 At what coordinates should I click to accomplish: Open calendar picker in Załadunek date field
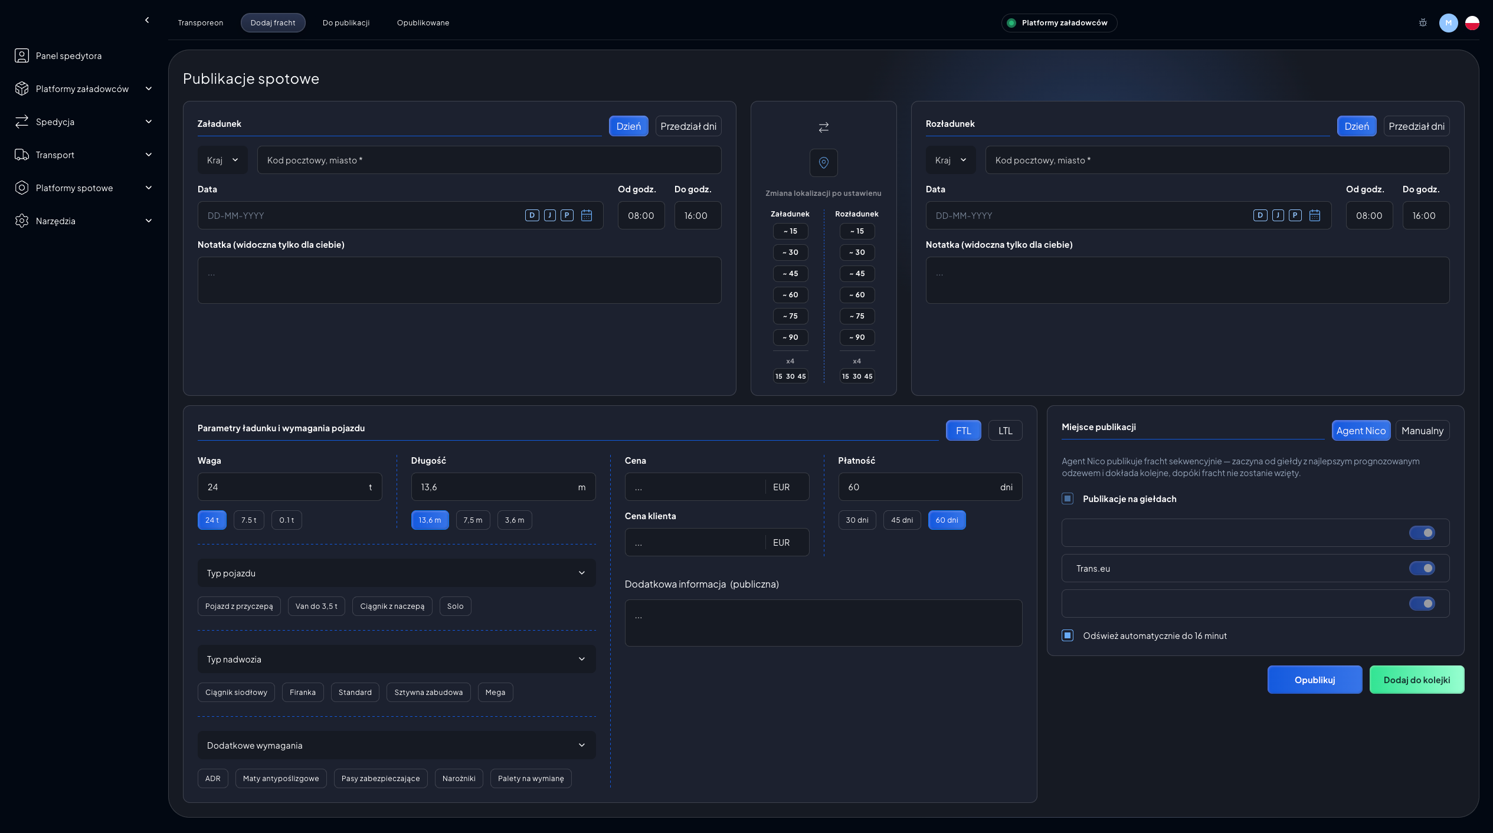coord(587,215)
